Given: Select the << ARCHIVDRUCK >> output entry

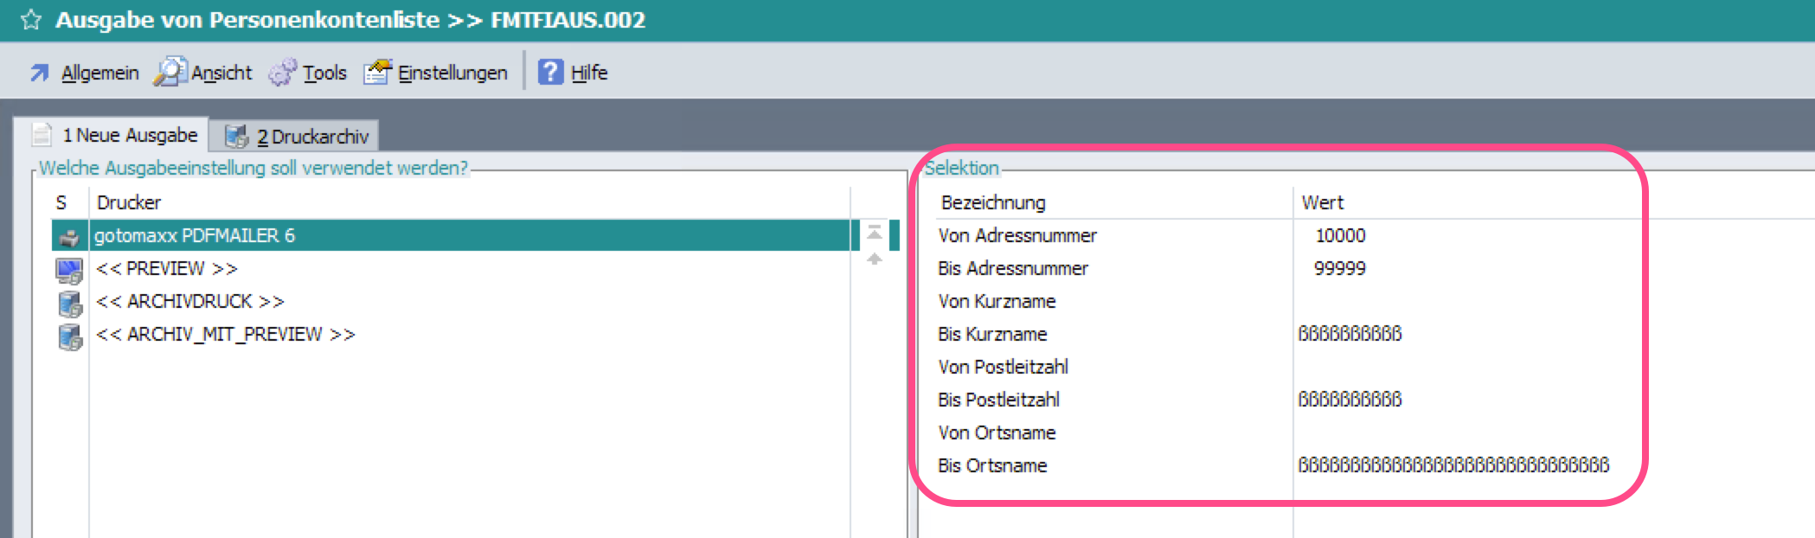Looking at the screenshot, I should 189,301.
